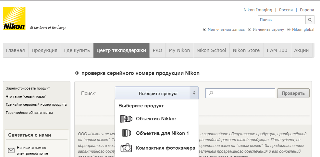Click the Связаться с нами heading
The image size is (320, 157).
(x=30, y=135)
